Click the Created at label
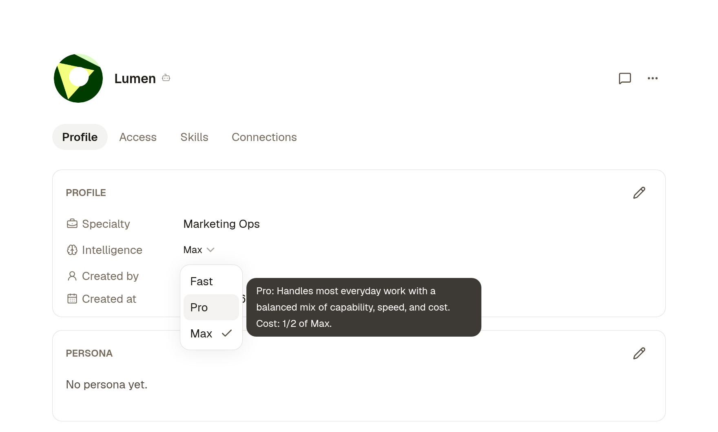This screenshot has width=718, height=432. 109,299
